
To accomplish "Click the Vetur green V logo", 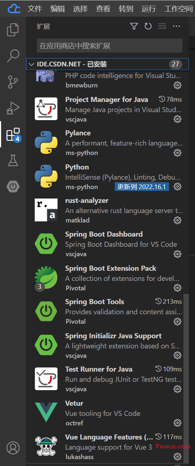I will click(x=46, y=412).
